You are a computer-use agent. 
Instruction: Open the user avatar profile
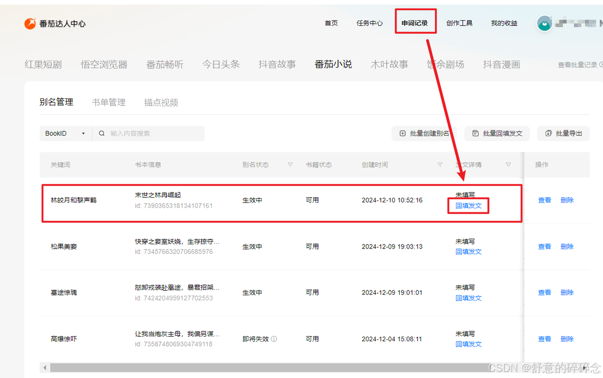tap(545, 23)
